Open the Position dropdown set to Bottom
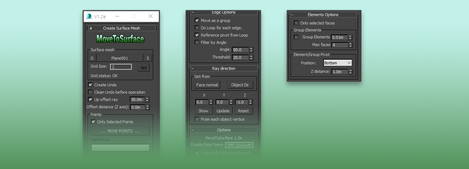 pyautogui.click(x=338, y=63)
